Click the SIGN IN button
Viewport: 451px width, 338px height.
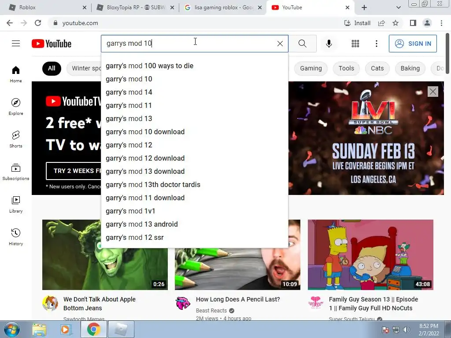412,44
